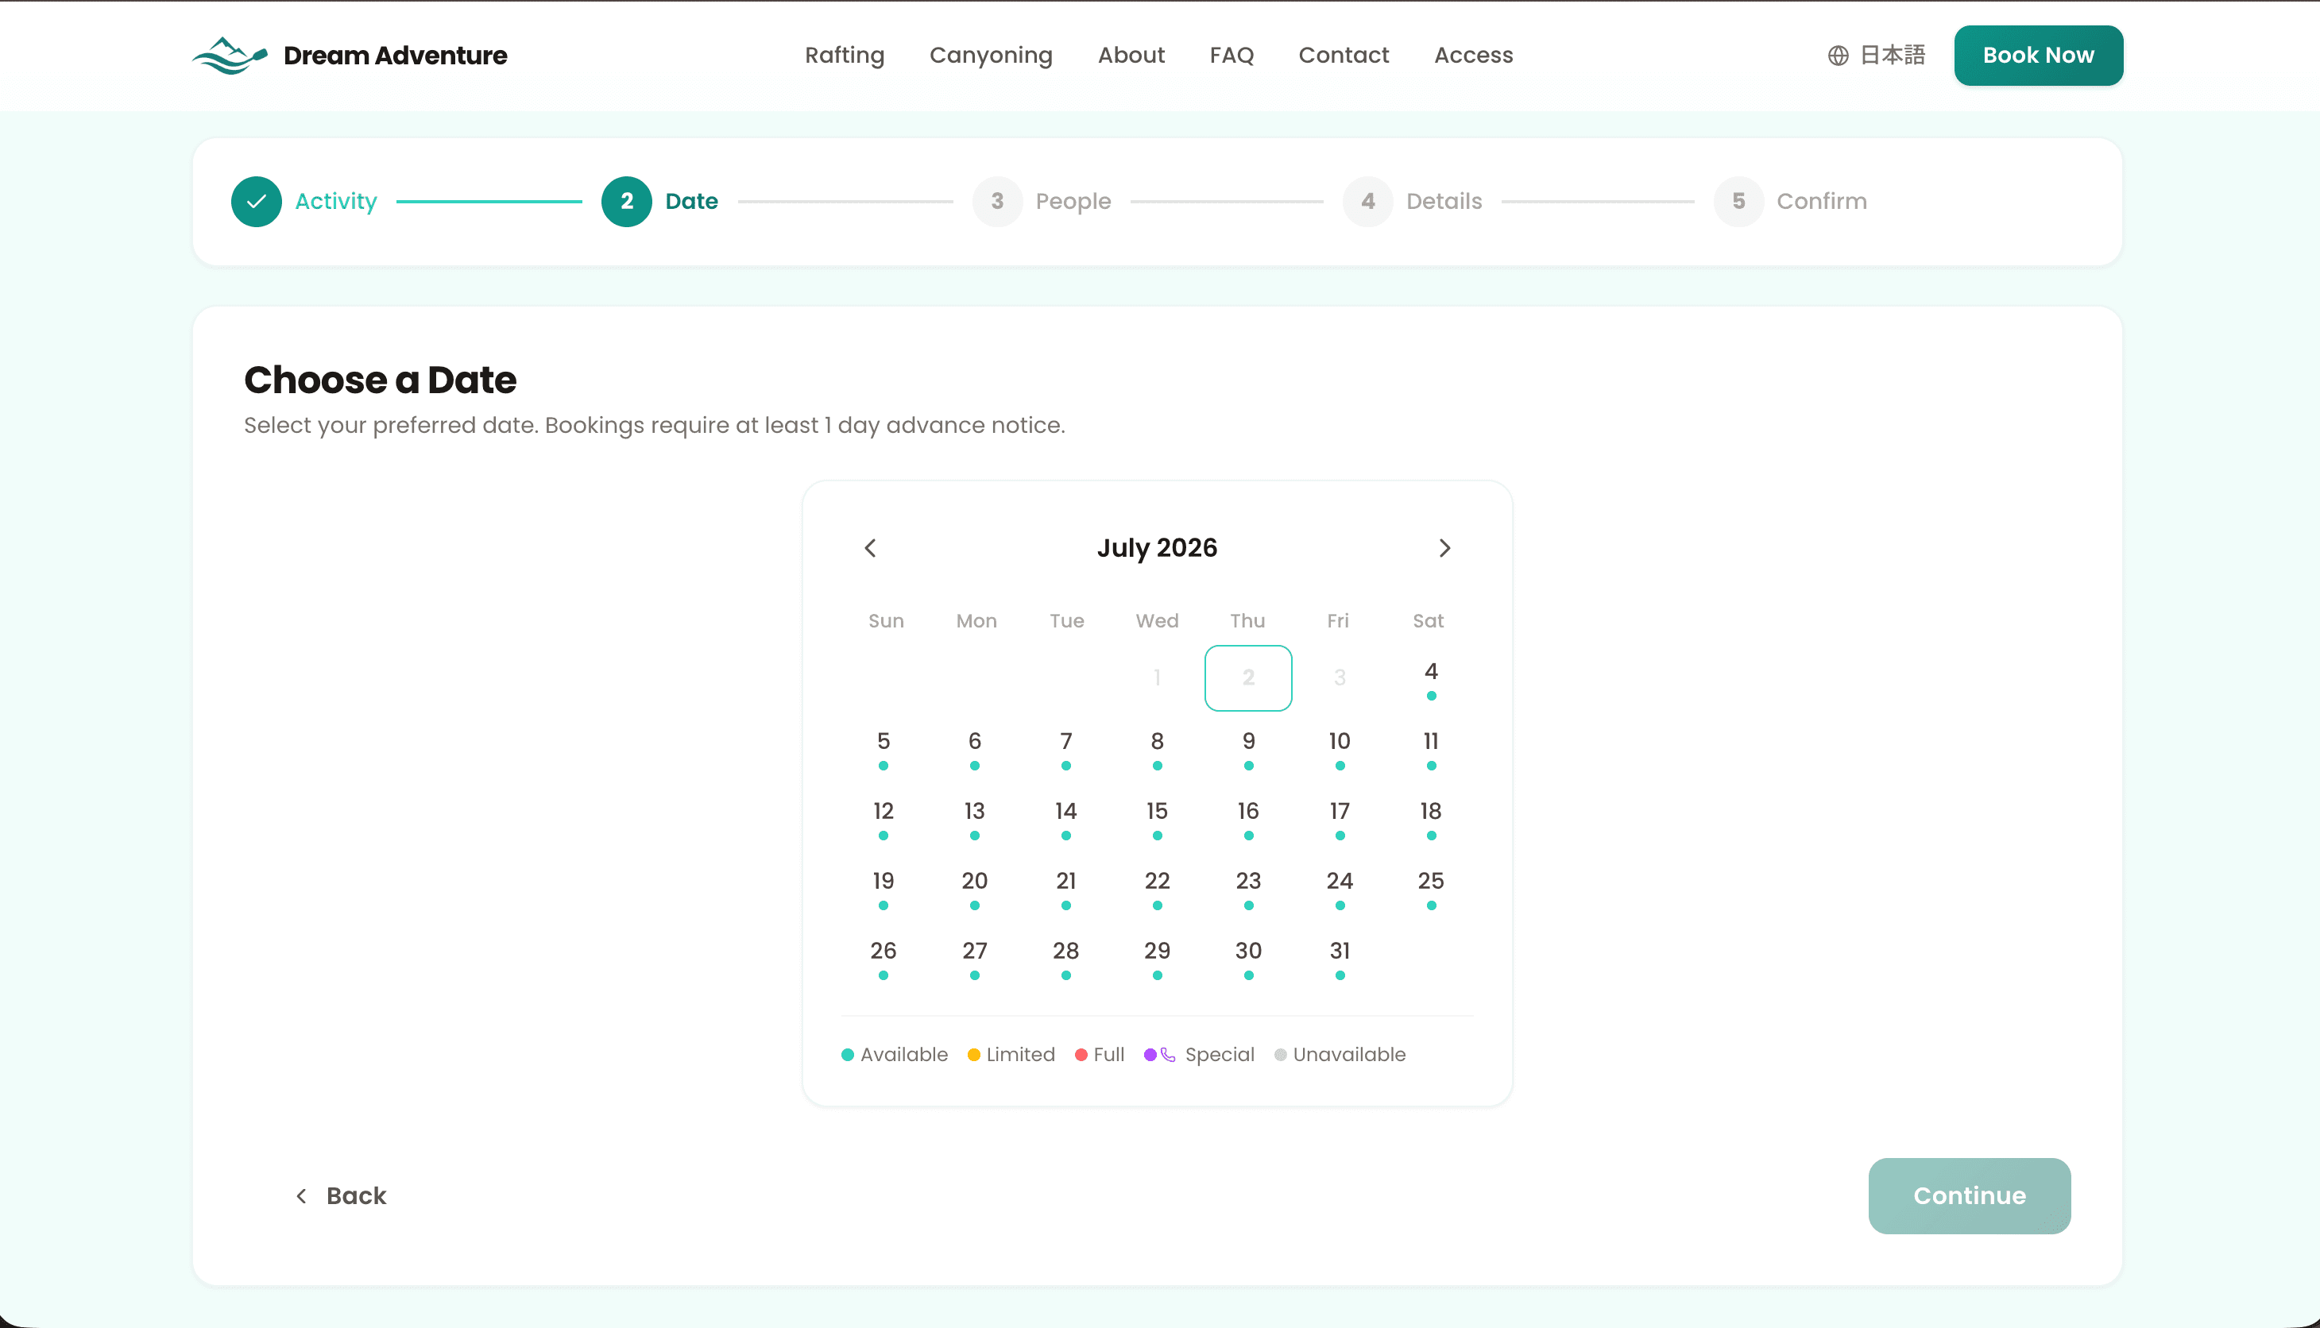Click the Date step label
This screenshot has width=2320, height=1328.
coord(691,202)
